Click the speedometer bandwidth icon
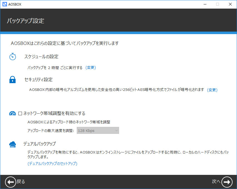 13,113
